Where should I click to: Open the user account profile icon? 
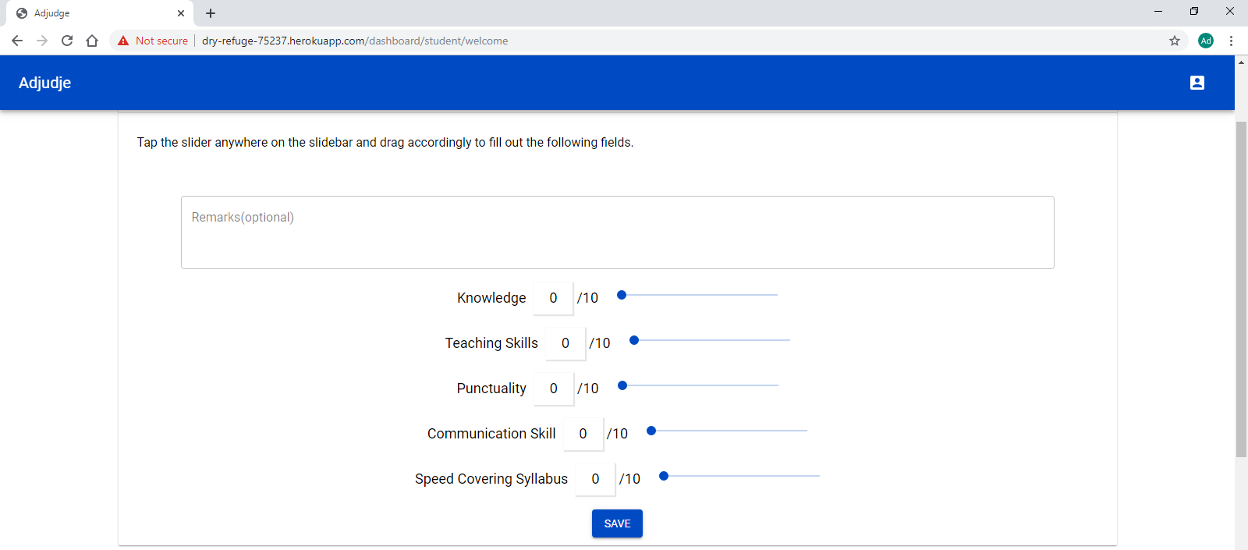pyautogui.click(x=1197, y=83)
